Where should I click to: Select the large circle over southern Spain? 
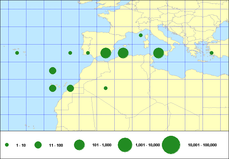coord(106,53)
